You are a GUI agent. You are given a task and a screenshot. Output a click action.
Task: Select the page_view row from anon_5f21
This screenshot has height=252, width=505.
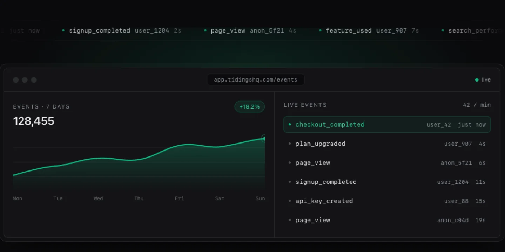387,163
